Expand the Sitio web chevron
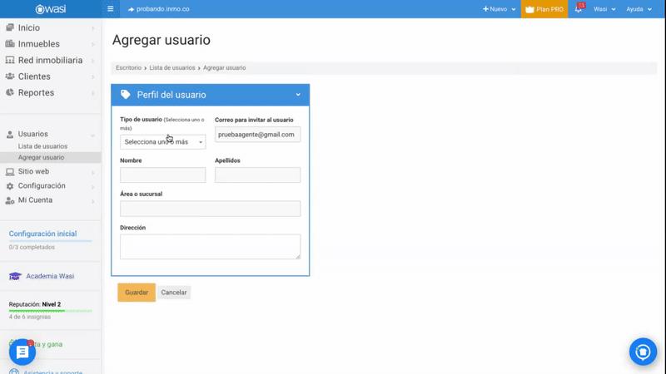This screenshot has width=666, height=374. (x=92, y=173)
